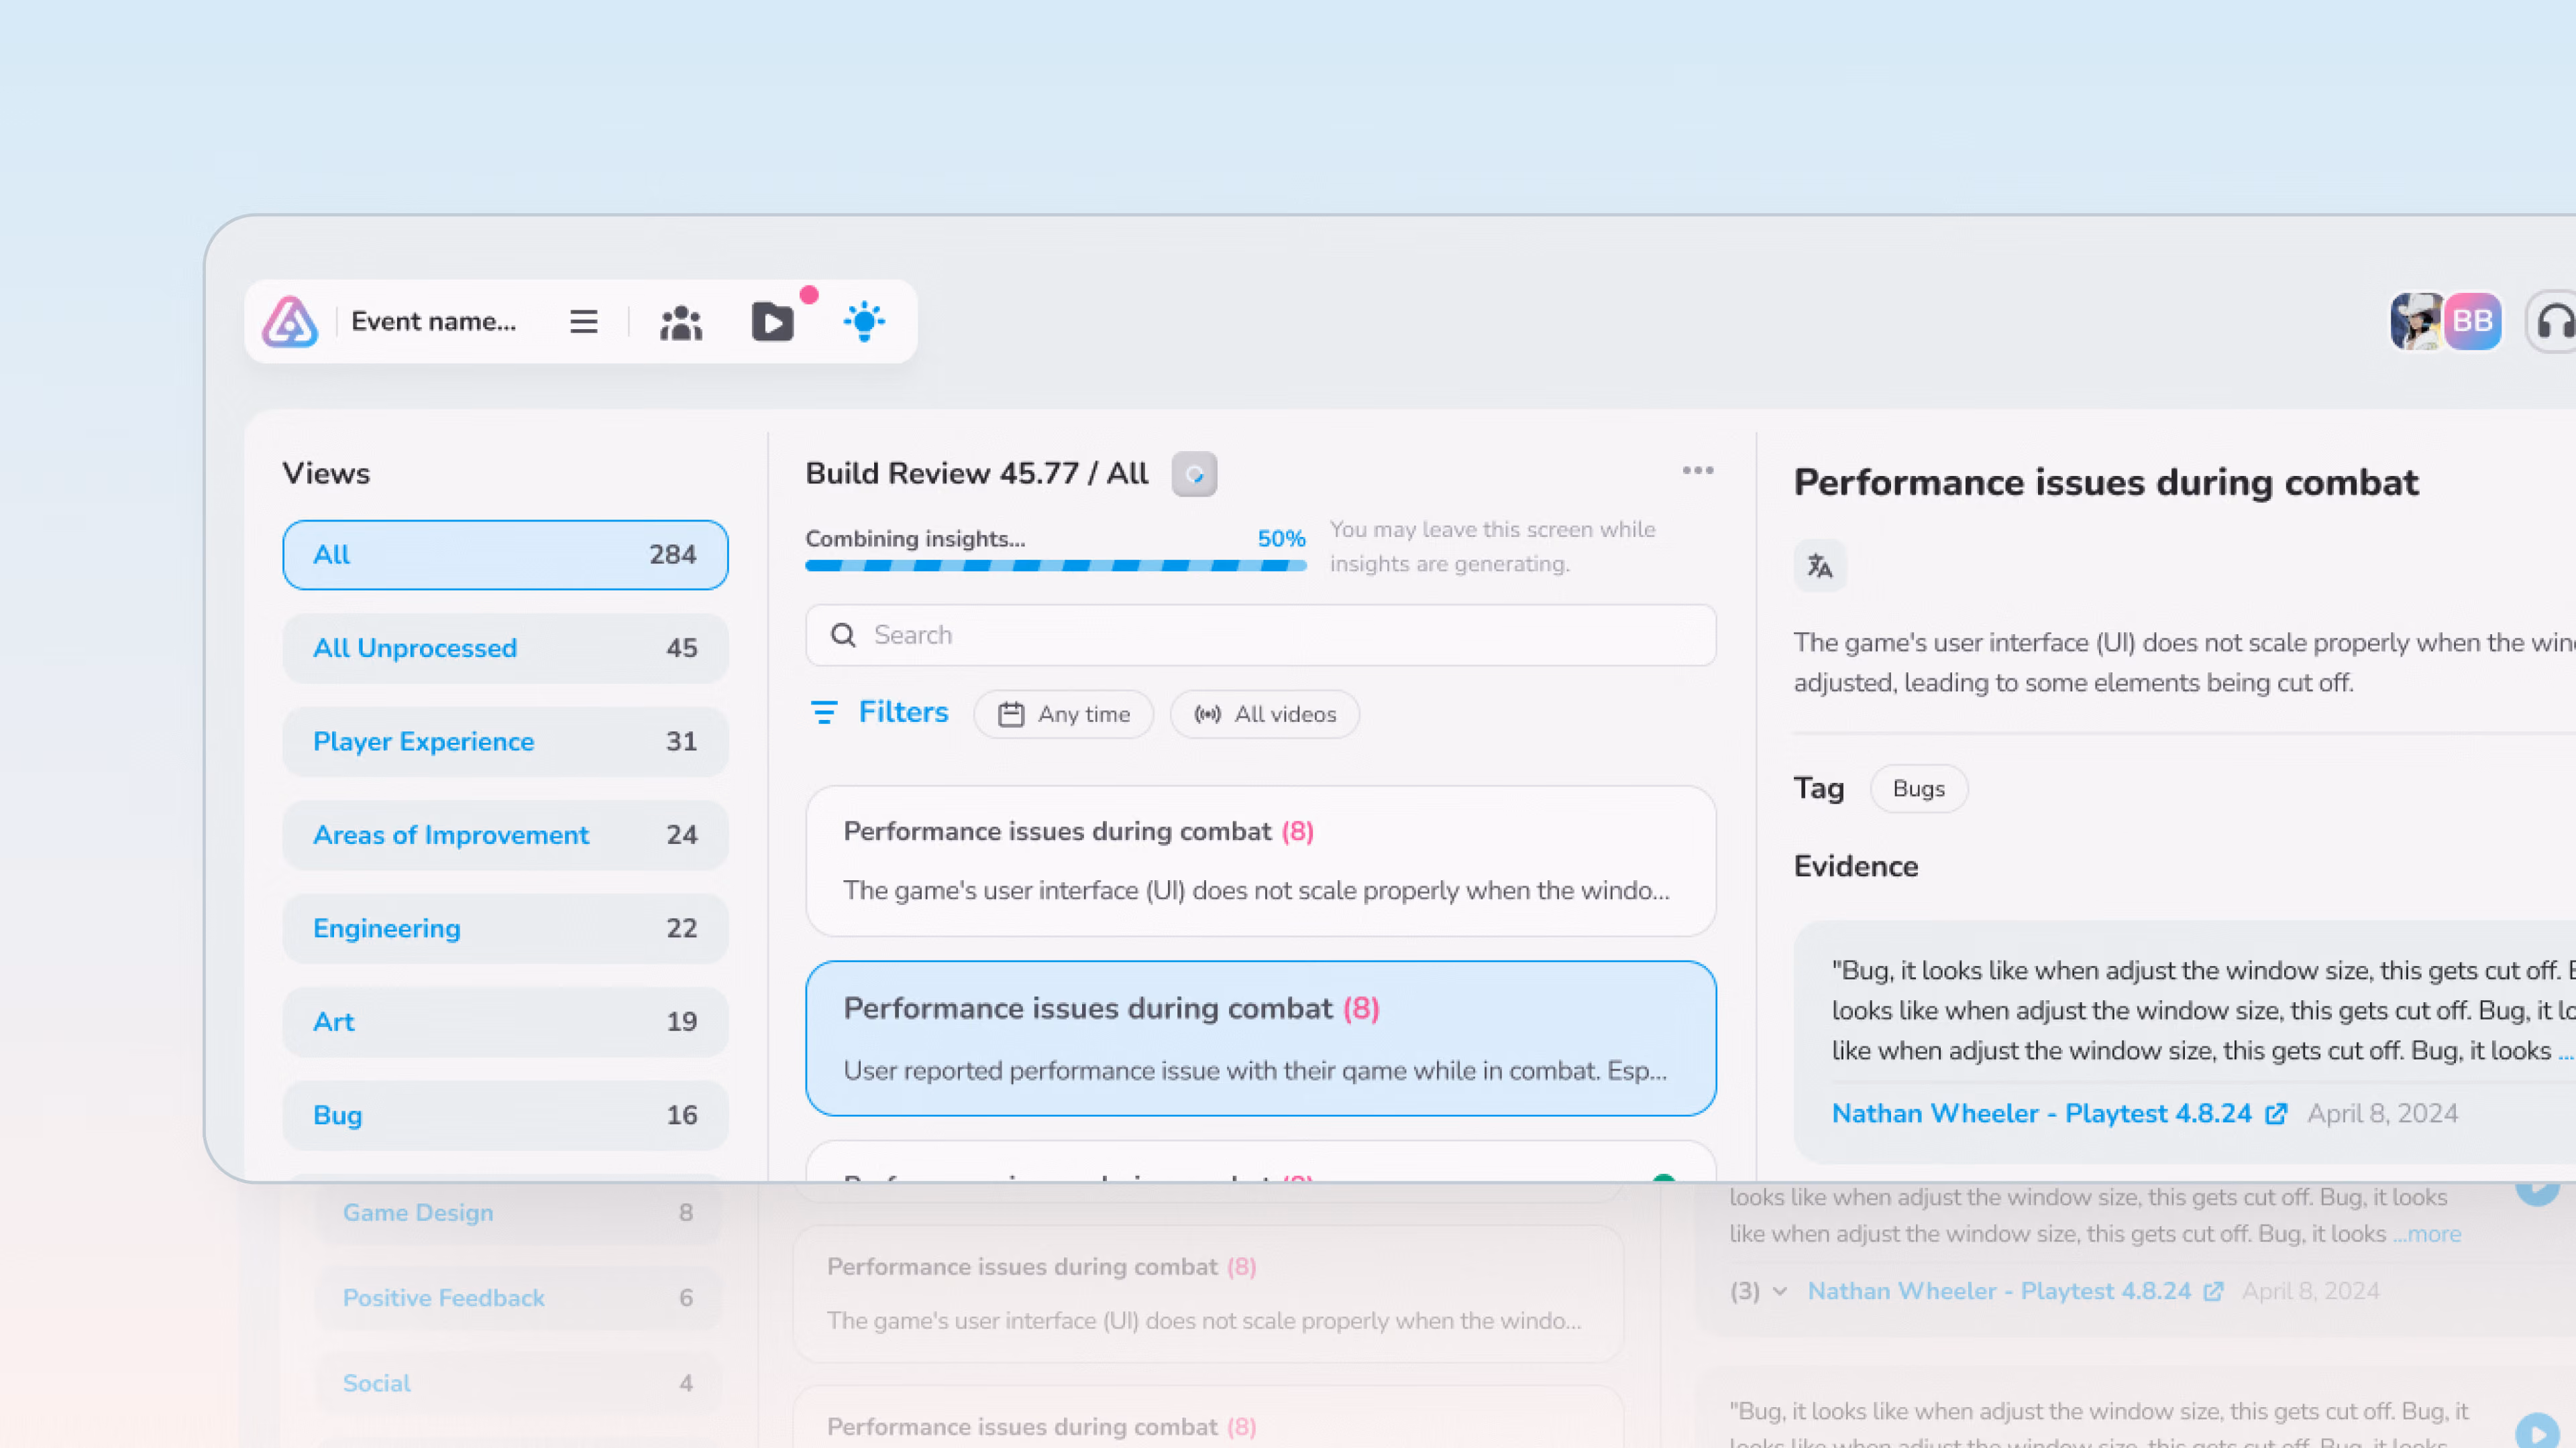Open the highlighted card about user reported performance
Screen dimensions: 2576x1448
point(1261,1038)
